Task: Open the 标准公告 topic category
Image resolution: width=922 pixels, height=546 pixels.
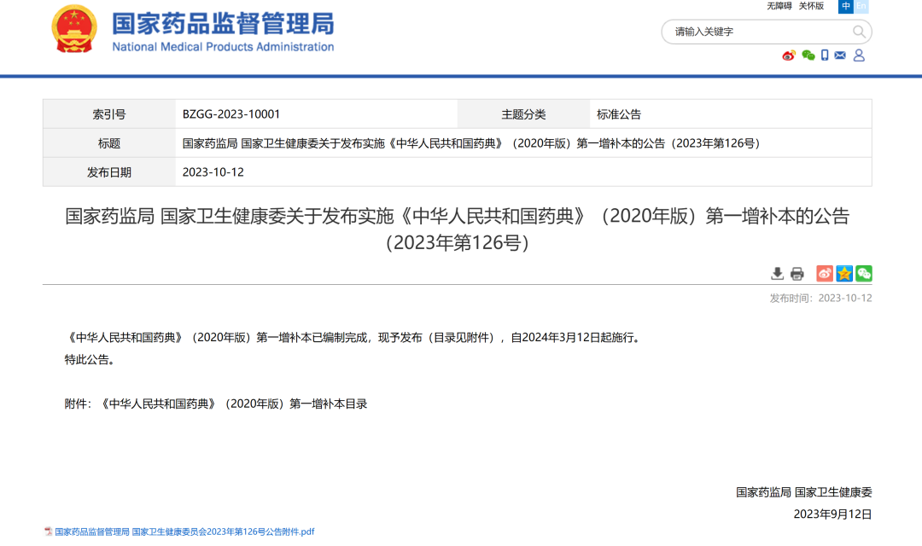Action: click(619, 113)
